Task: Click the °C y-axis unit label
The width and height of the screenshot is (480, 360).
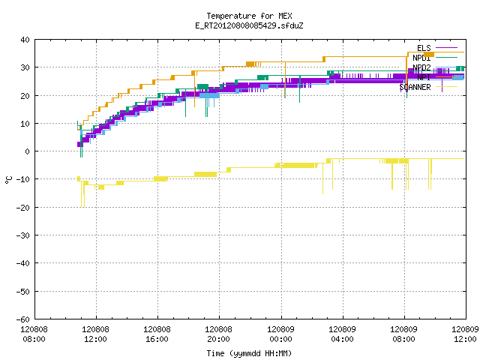Action: tap(8, 180)
